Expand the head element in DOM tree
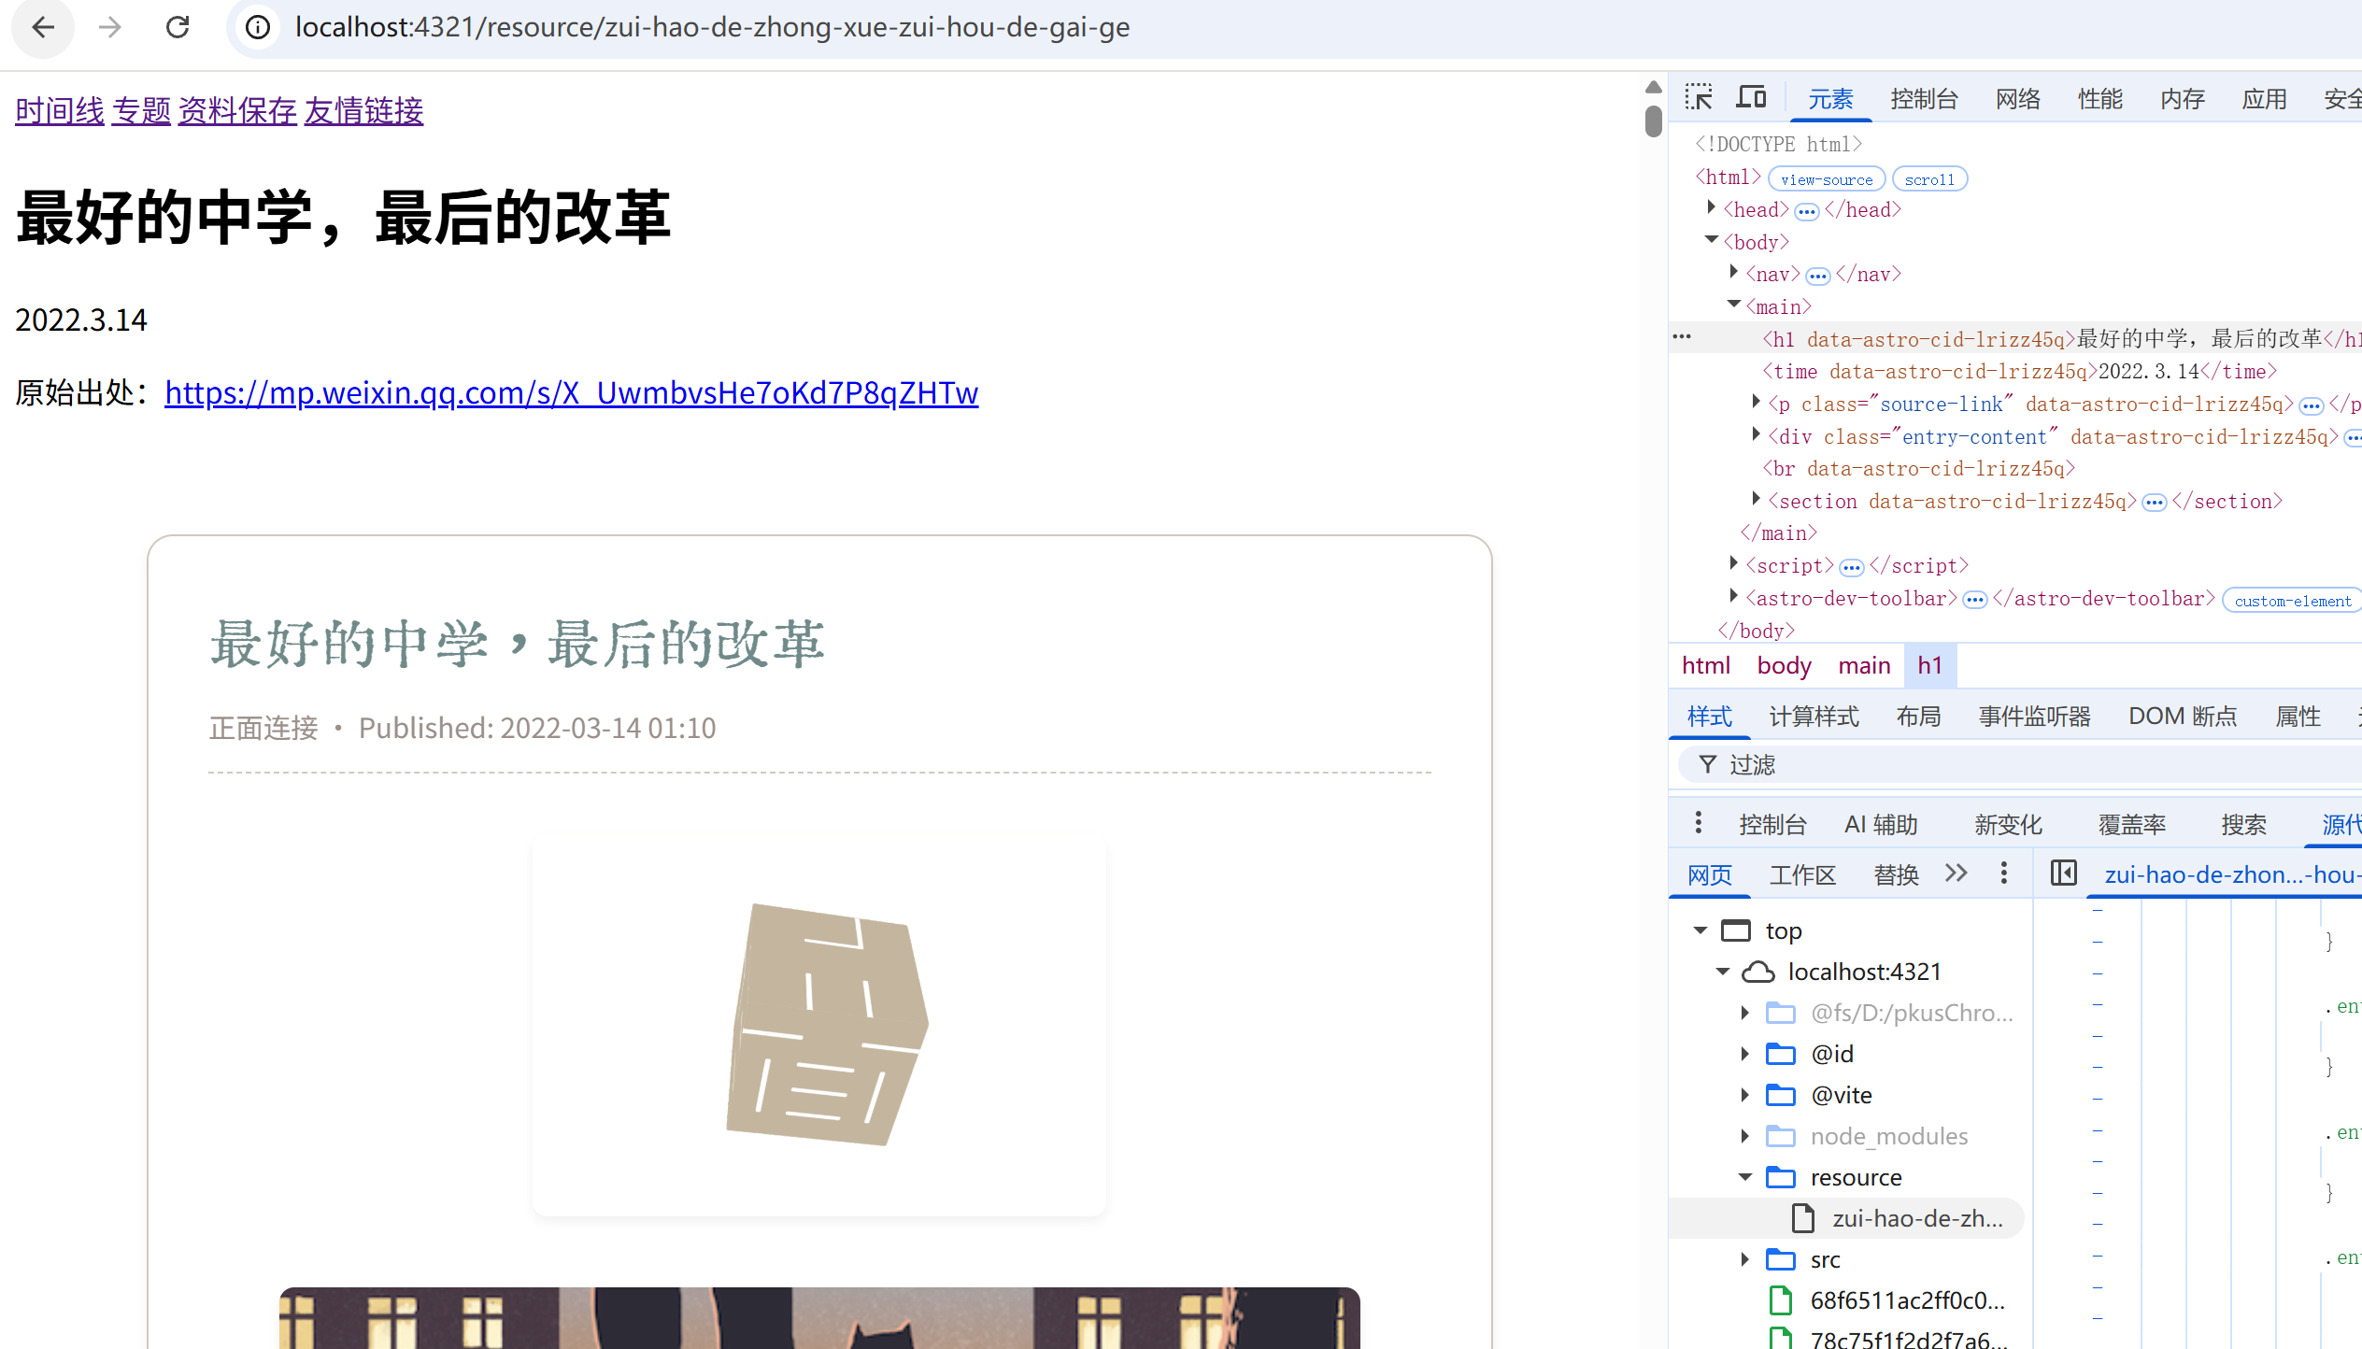The width and height of the screenshot is (2362, 1349). [x=1711, y=207]
